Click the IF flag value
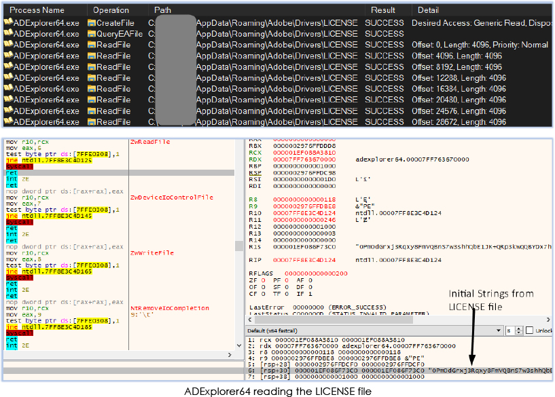555x397 pixels. tap(310, 294)
